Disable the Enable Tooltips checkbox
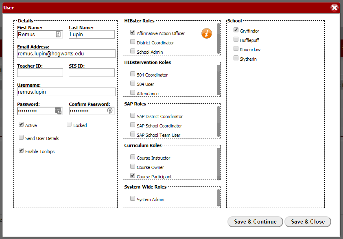 [21, 150]
